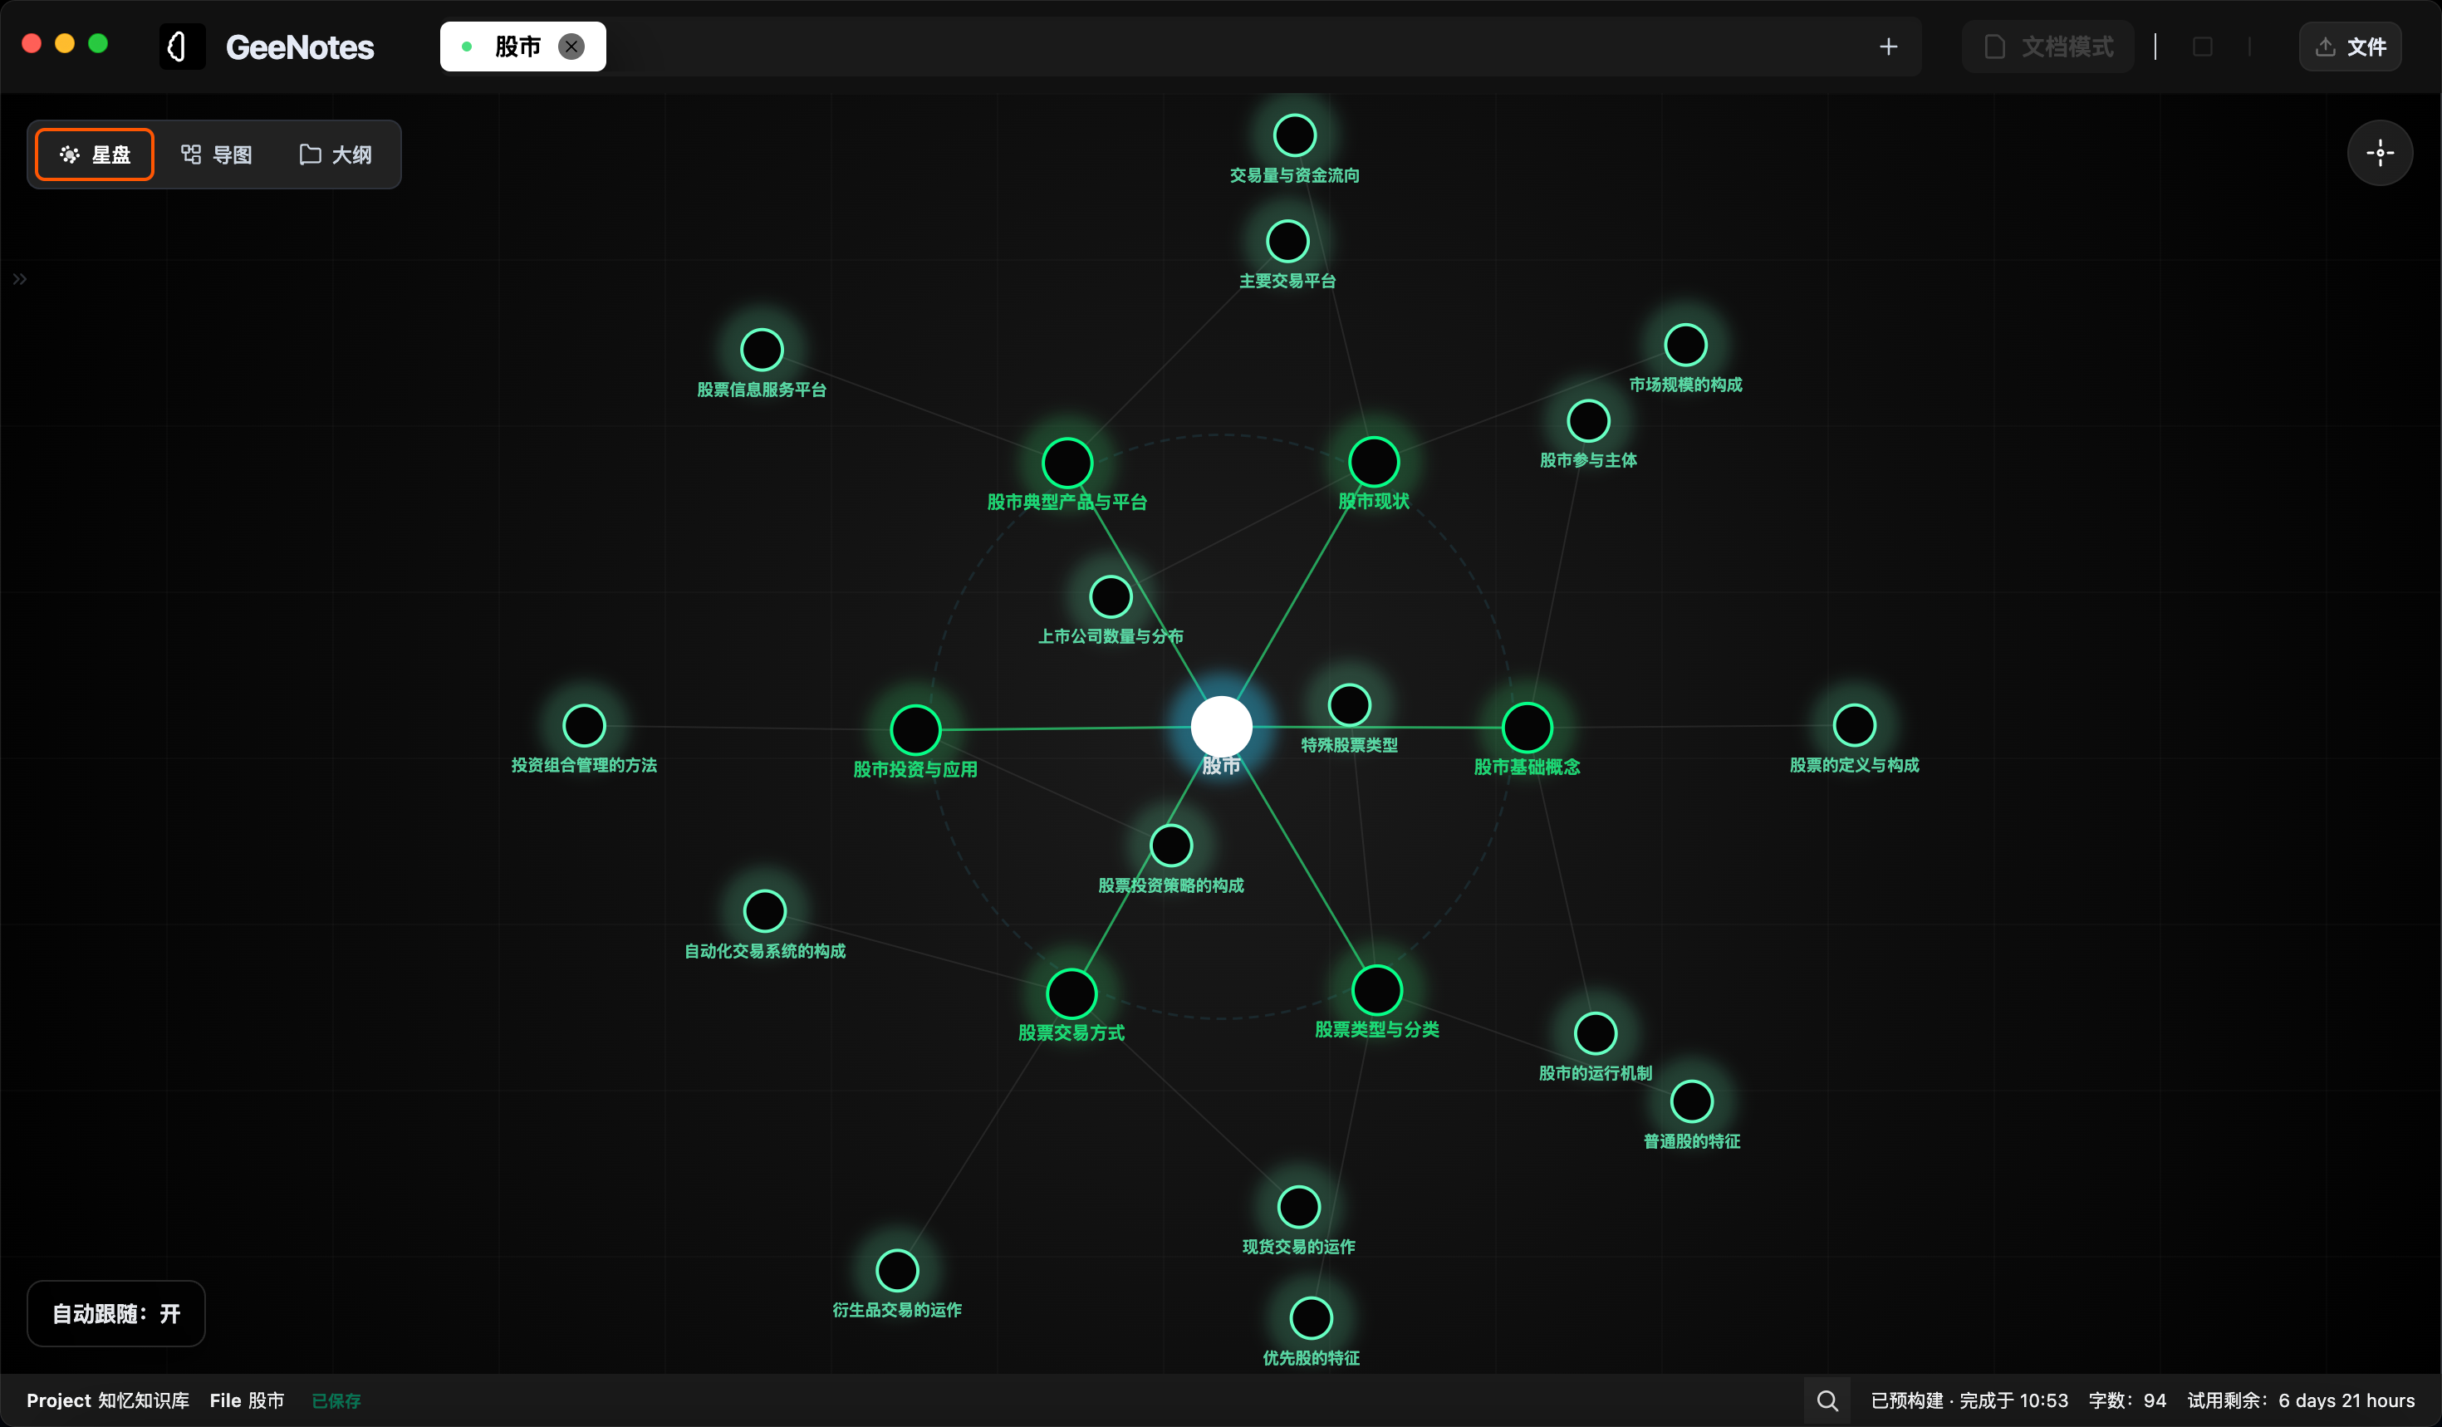Click the 知忆知识库 project label
The height and width of the screenshot is (1427, 2442).
(x=144, y=1400)
